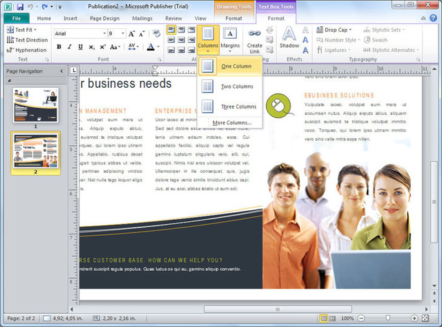The width and height of the screenshot is (442, 327).
Task: Click the Shadow text effect icon
Action: click(x=289, y=37)
